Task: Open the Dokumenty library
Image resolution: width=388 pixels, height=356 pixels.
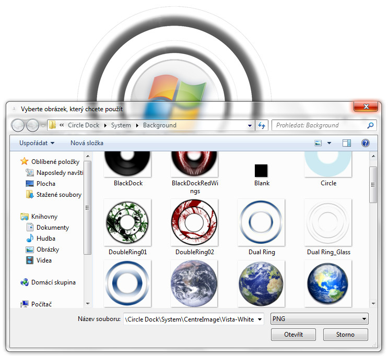Action: point(48,228)
